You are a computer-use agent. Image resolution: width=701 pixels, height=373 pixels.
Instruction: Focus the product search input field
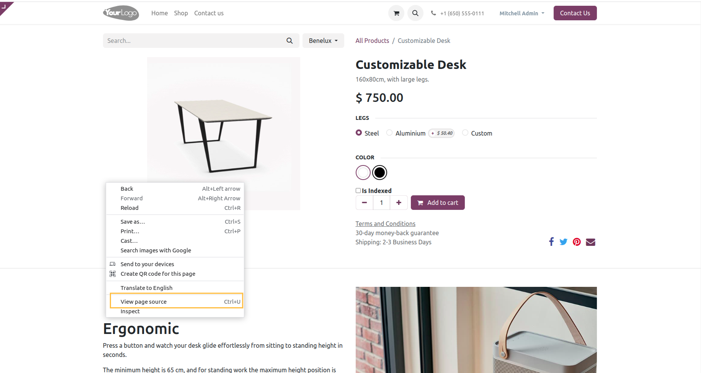point(193,41)
